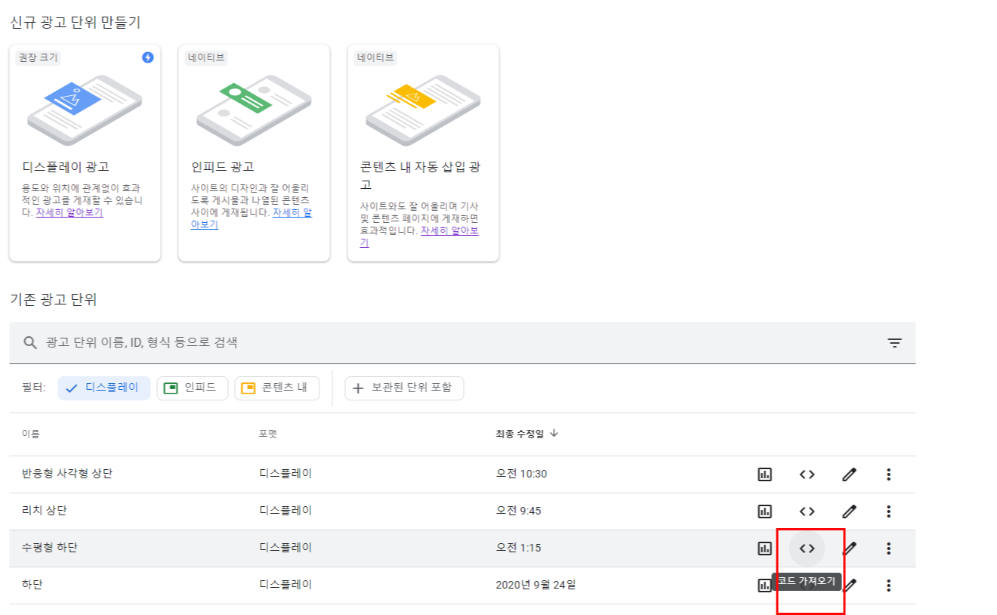The width and height of the screenshot is (997, 615).
Task: Click code icon for 수평형 하단 row
Action: (807, 549)
